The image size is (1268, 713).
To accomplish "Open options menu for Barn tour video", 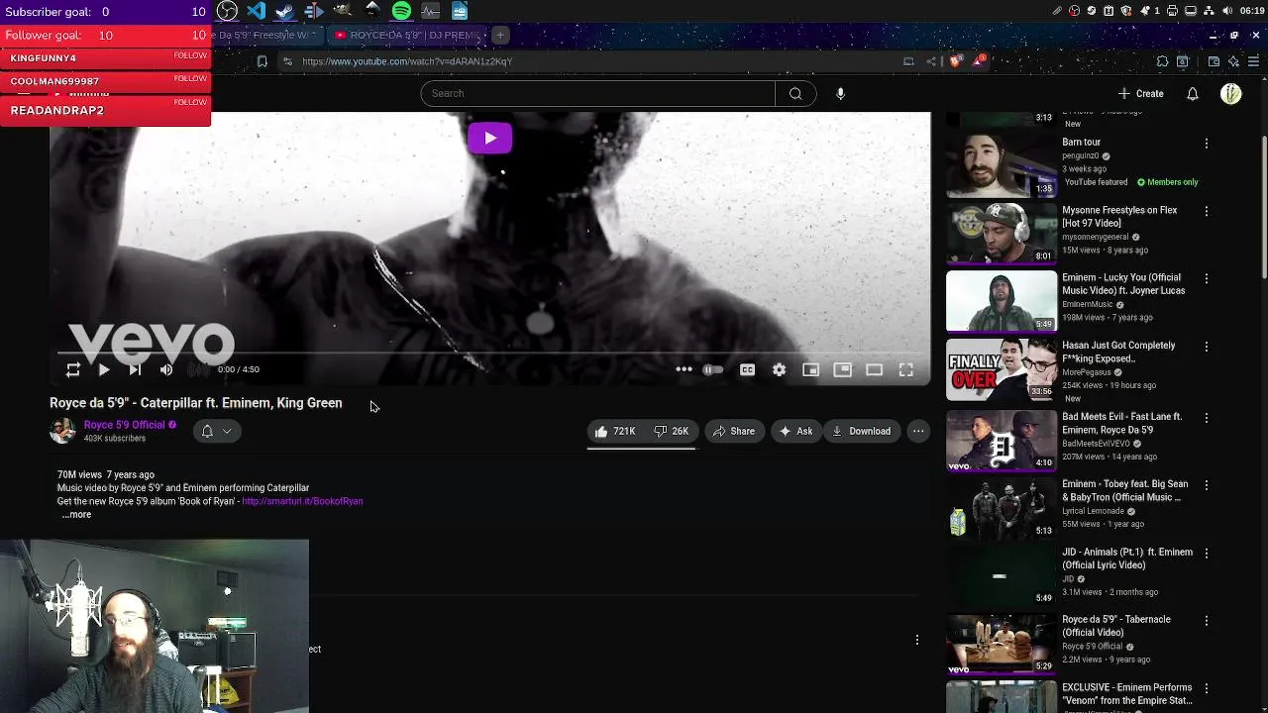I will click(x=1207, y=144).
